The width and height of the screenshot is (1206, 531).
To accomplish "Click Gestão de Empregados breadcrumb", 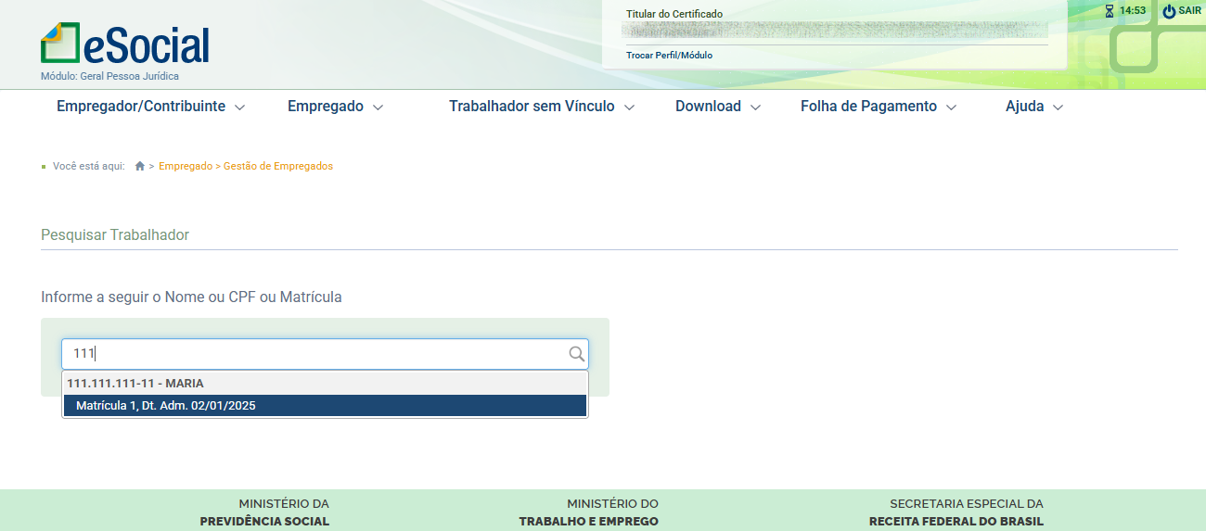I will tap(278, 167).
